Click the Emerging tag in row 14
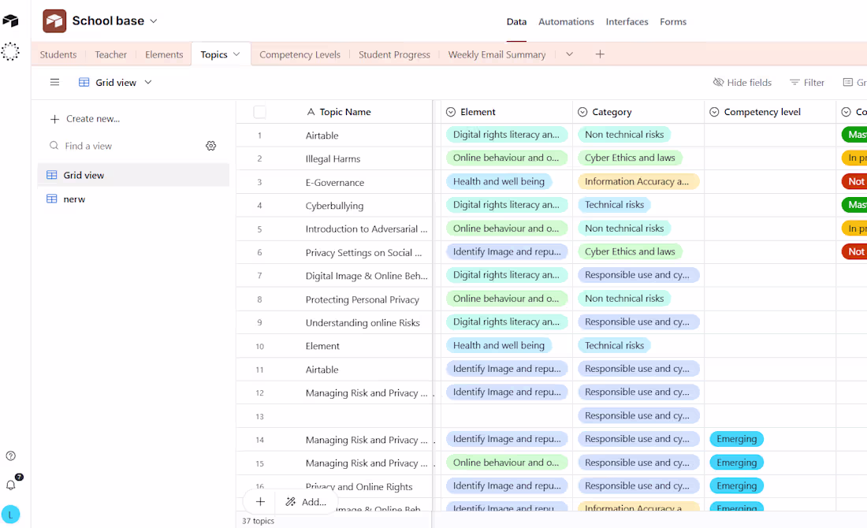This screenshot has width=867, height=528. (x=736, y=439)
